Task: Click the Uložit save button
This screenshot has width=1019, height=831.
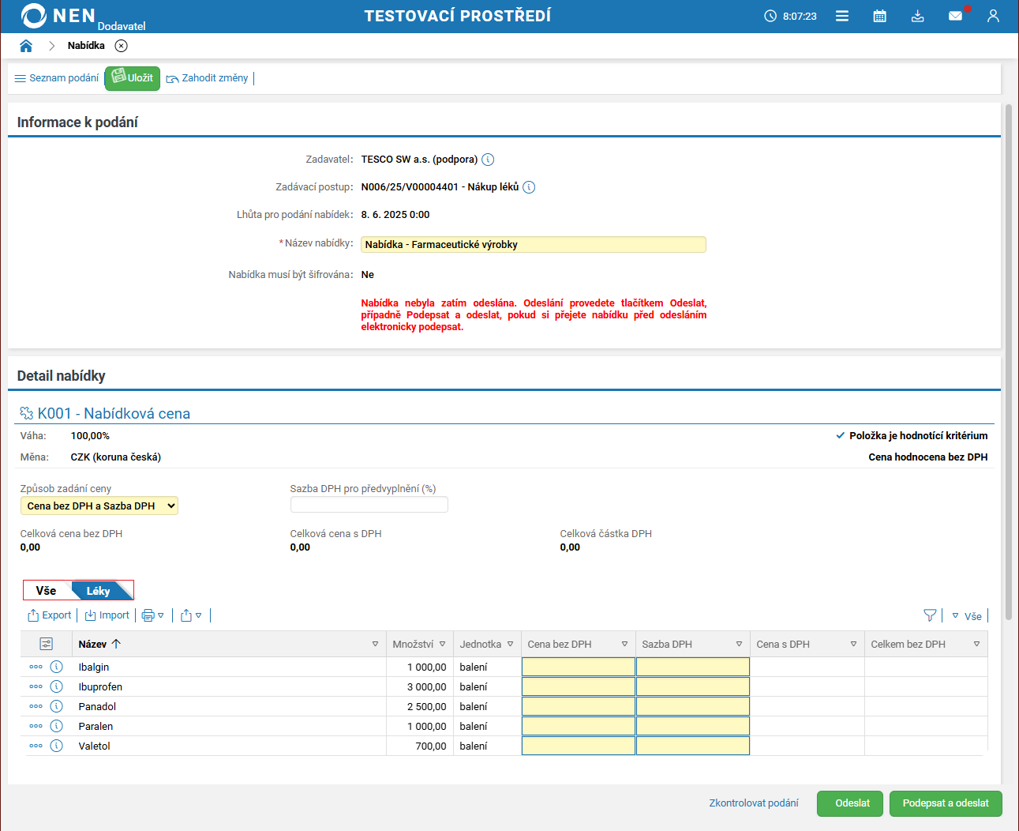Action: click(x=133, y=78)
